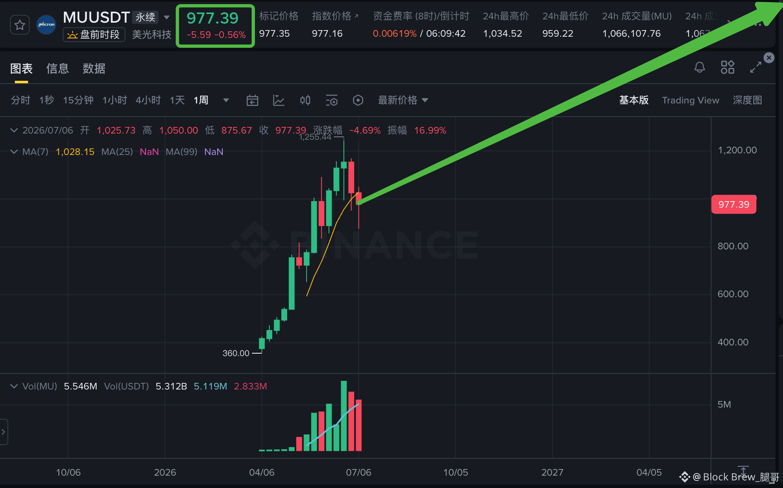Click the MA(25) indicator label

tap(117, 152)
